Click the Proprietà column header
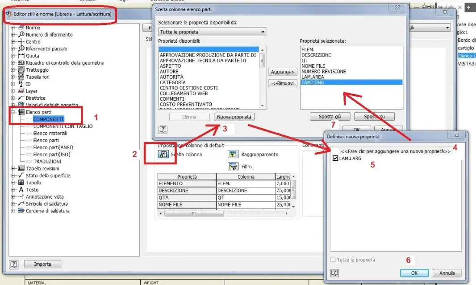Viewport: 476px width, 285px height. (x=187, y=177)
